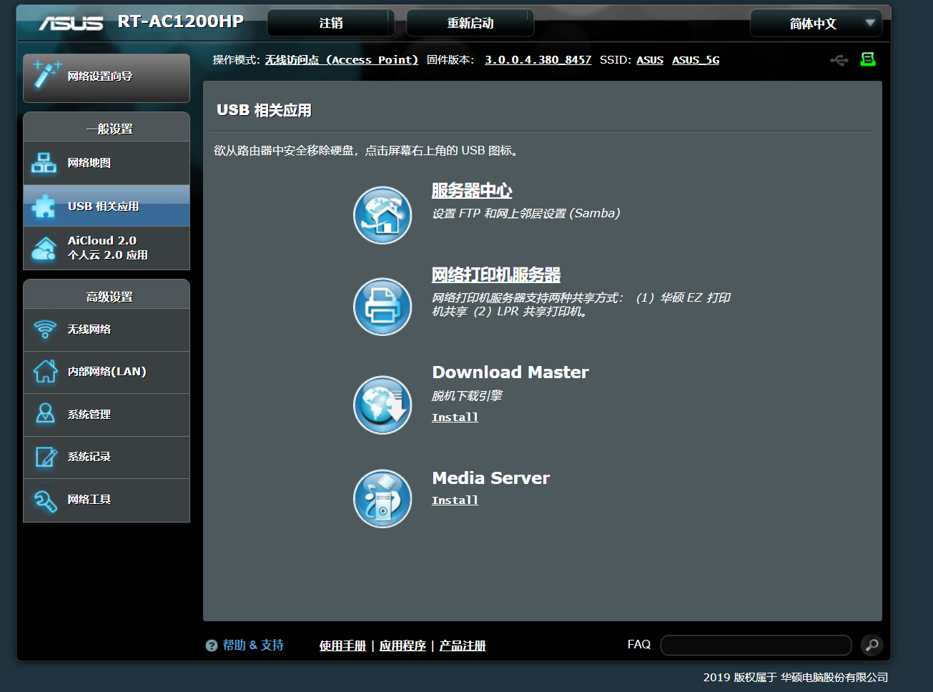Click Install under Media Server
The width and height of the screenshot is (933, 692).
pyautogui.click(x=455, y=500)
